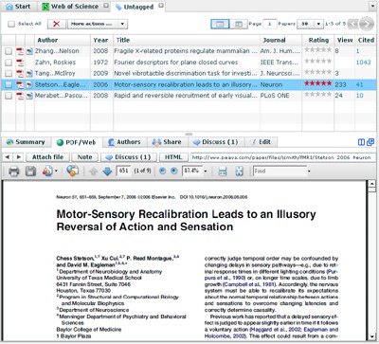379x344 pixels.
Task: Open the More actions dropdown
Action: click(x=98, y=24)
